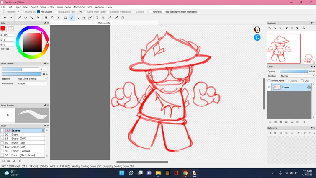
Task: Toggle the Anti-aliasing checkbox in the toolbar
Action: (39, 12)
